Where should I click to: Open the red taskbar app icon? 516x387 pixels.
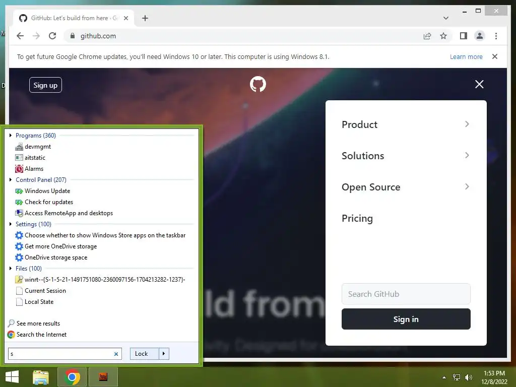pos(103,377)
